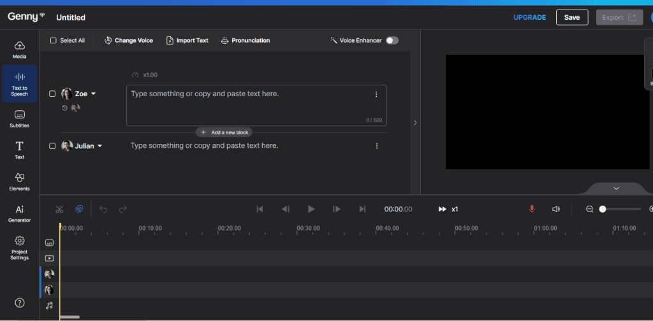
Task: Click the timeline zoom slider handle
Action: [603, 209]
